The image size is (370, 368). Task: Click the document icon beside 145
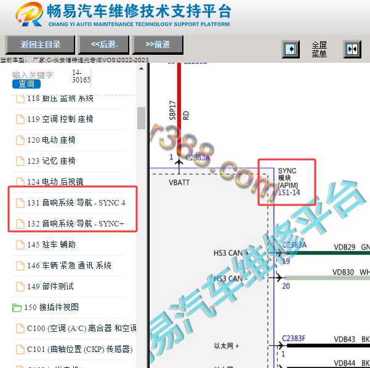20,245
